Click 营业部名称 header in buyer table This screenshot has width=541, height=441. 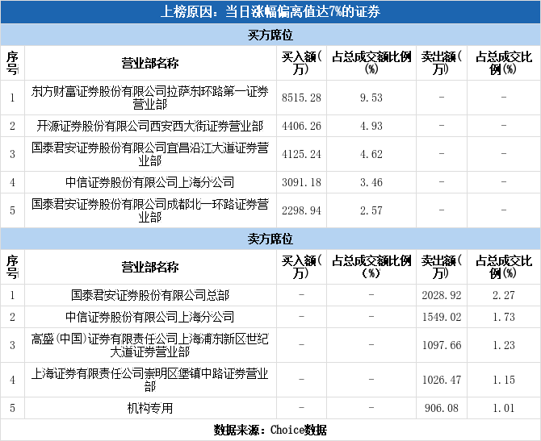coord(150,63)
